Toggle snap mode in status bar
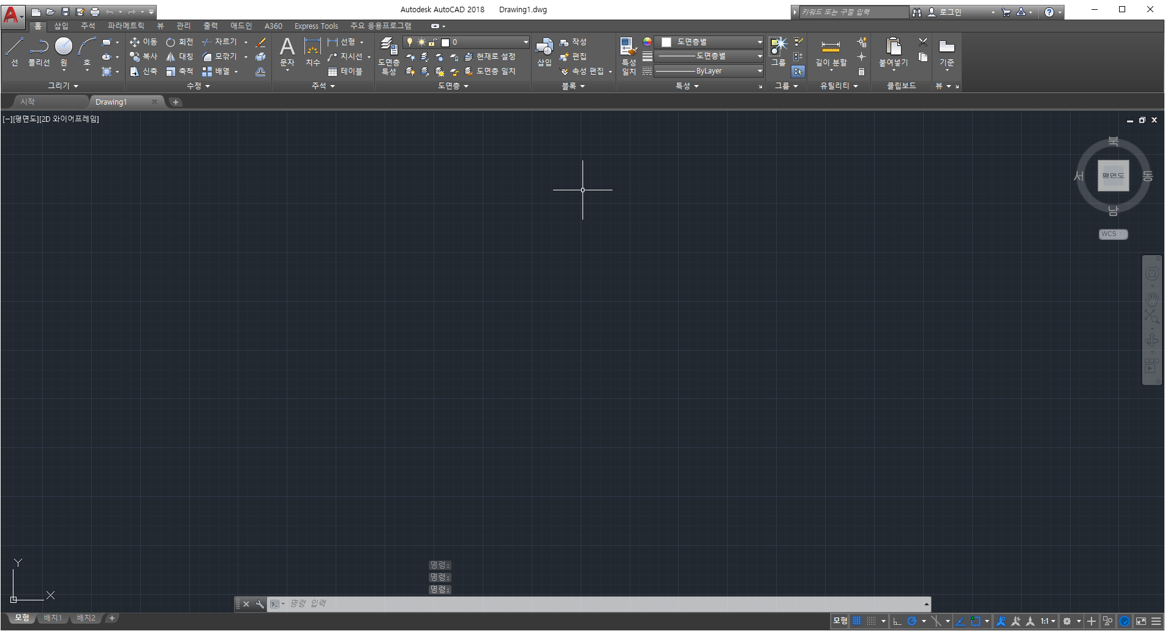The height and width of the screenshot is (631, 1165). [871, 621]
